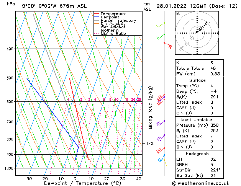Image resolution: width=241 pixels, height=186 pixels.
Task: Click the 'Most Unstable' section heading
Action: click(197, 120)
